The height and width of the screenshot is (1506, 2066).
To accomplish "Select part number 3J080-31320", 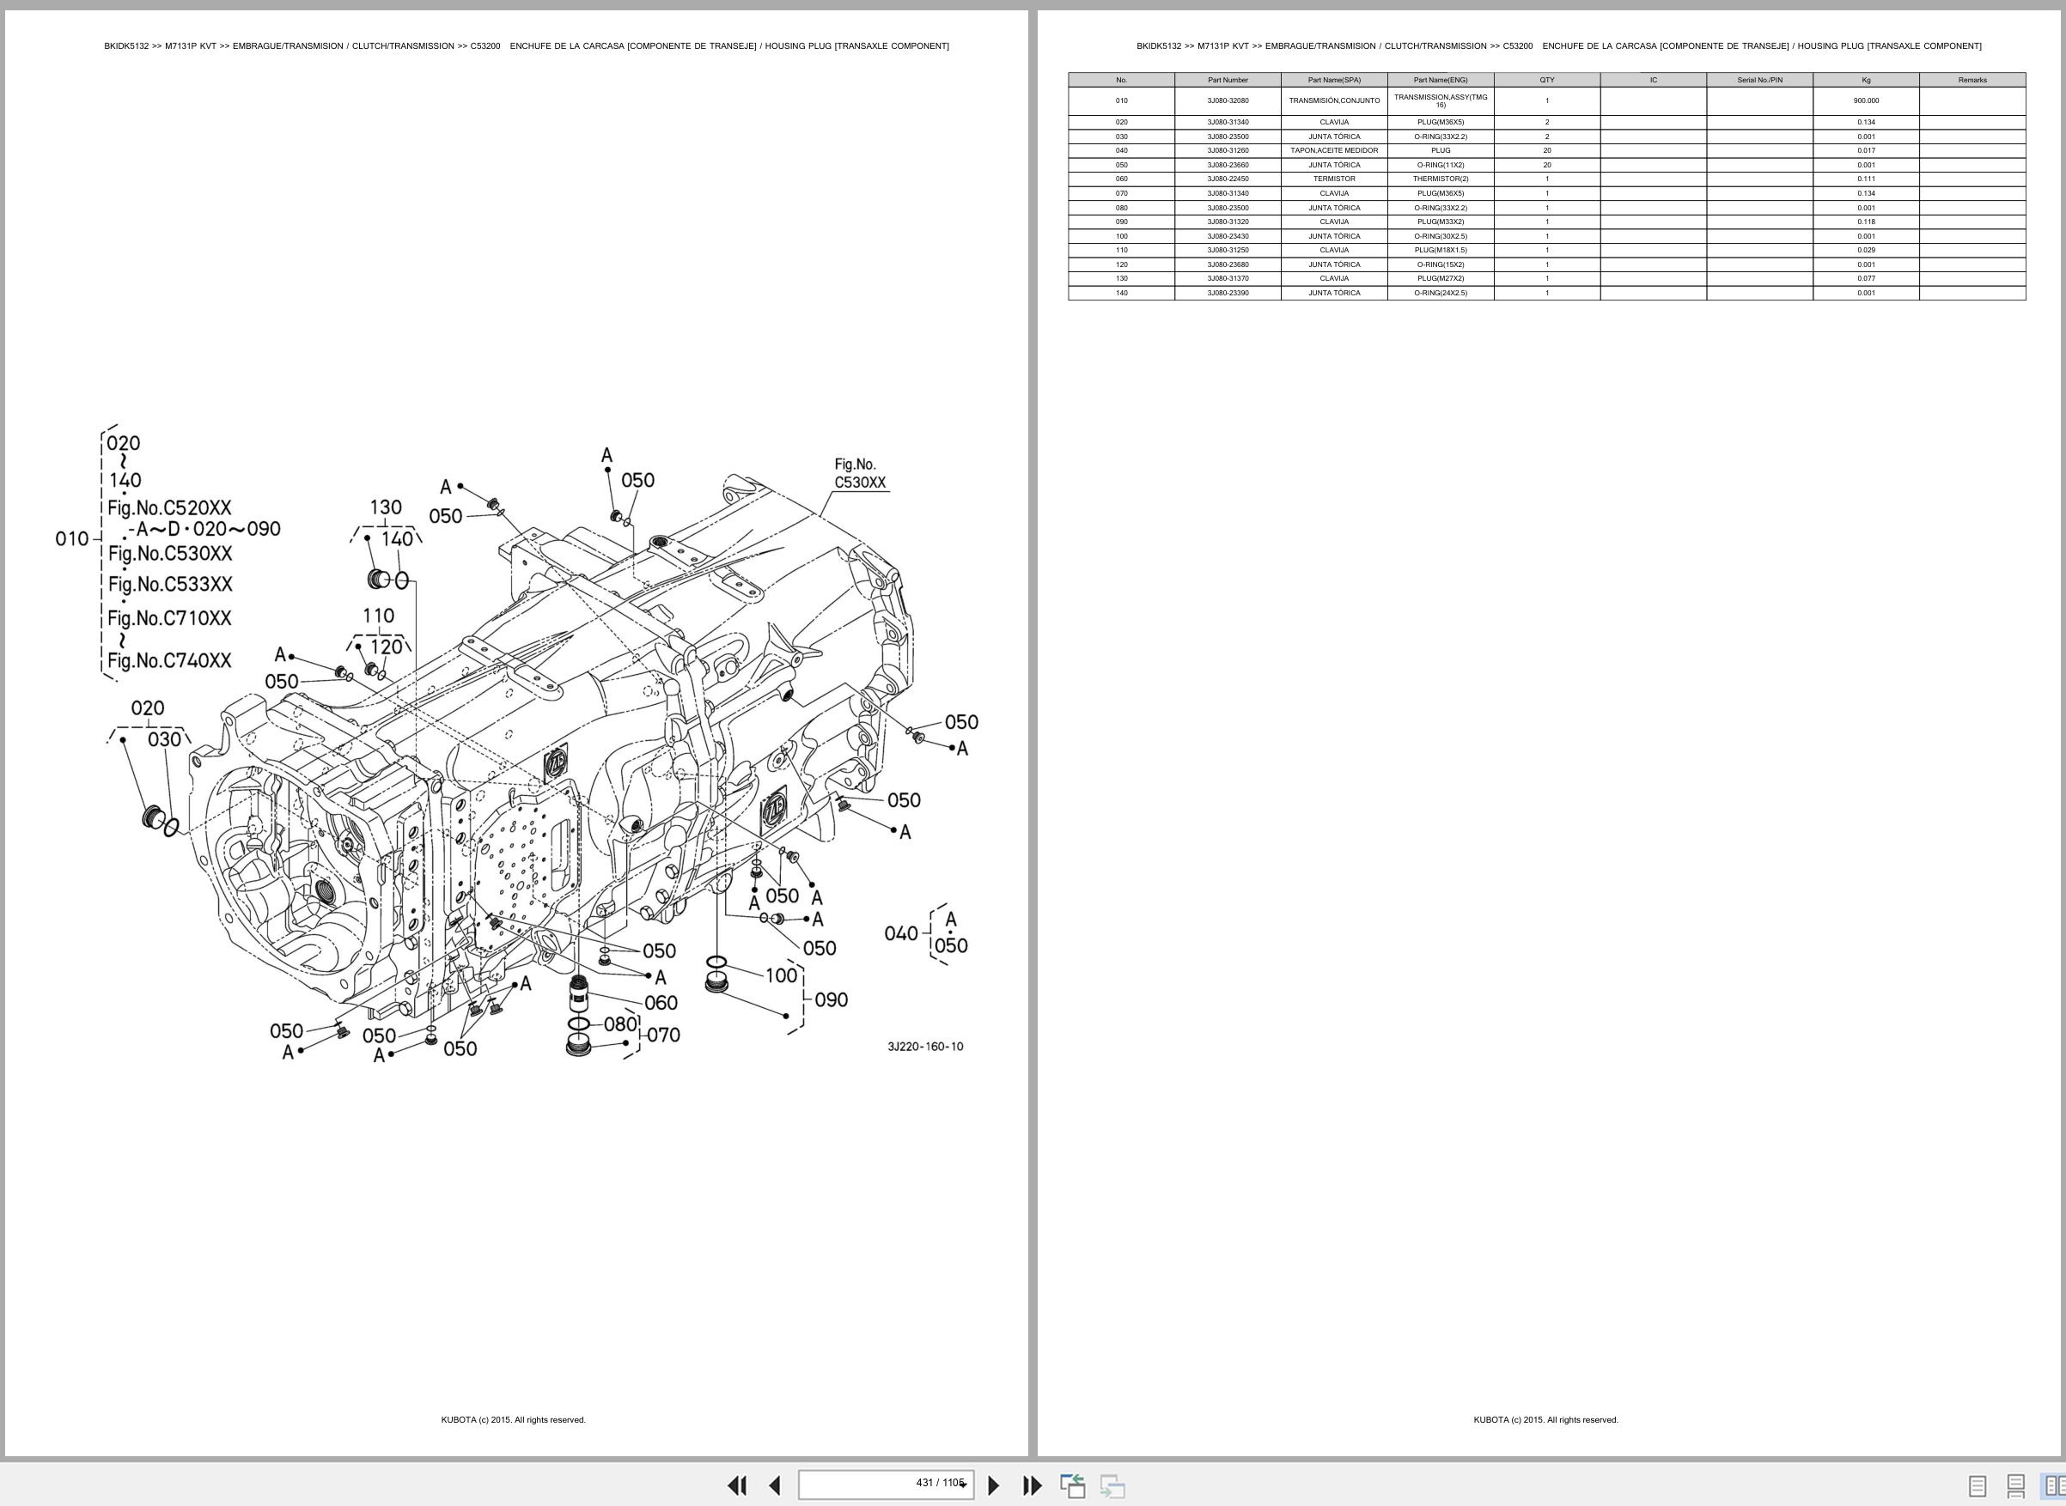I will click(1228, 222).
